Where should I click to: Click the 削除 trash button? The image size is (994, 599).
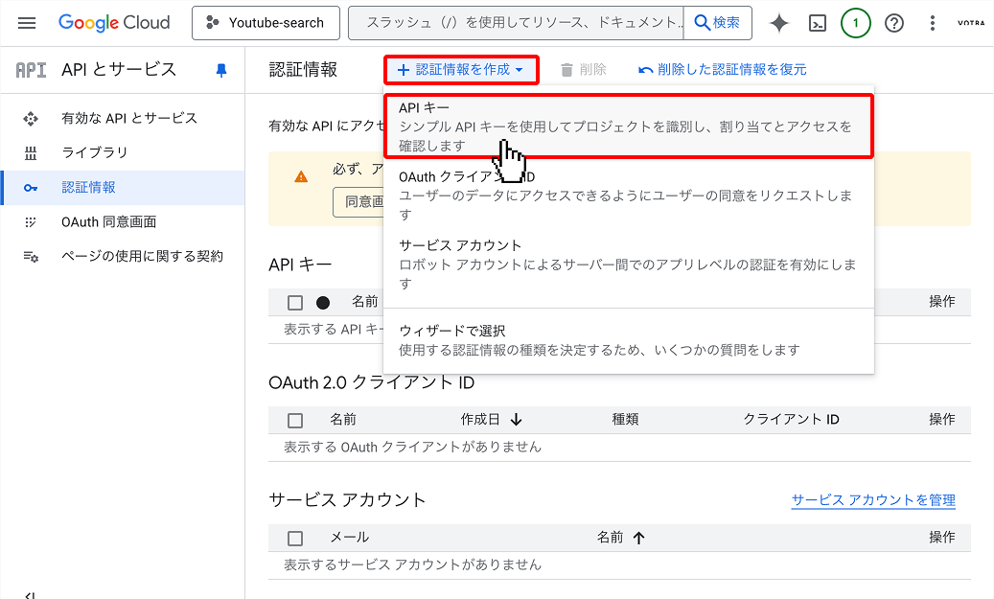(x=583, y=70)
